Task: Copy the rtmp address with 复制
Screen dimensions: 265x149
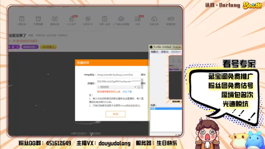Action: (x=143, y=75)
